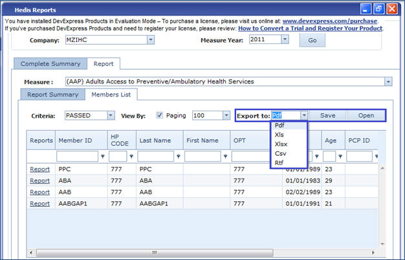
Task: Click the Member ID filter text field
Action: (77, 157)
